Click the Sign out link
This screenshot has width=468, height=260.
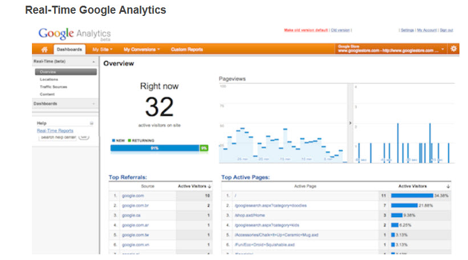point(446,30)
